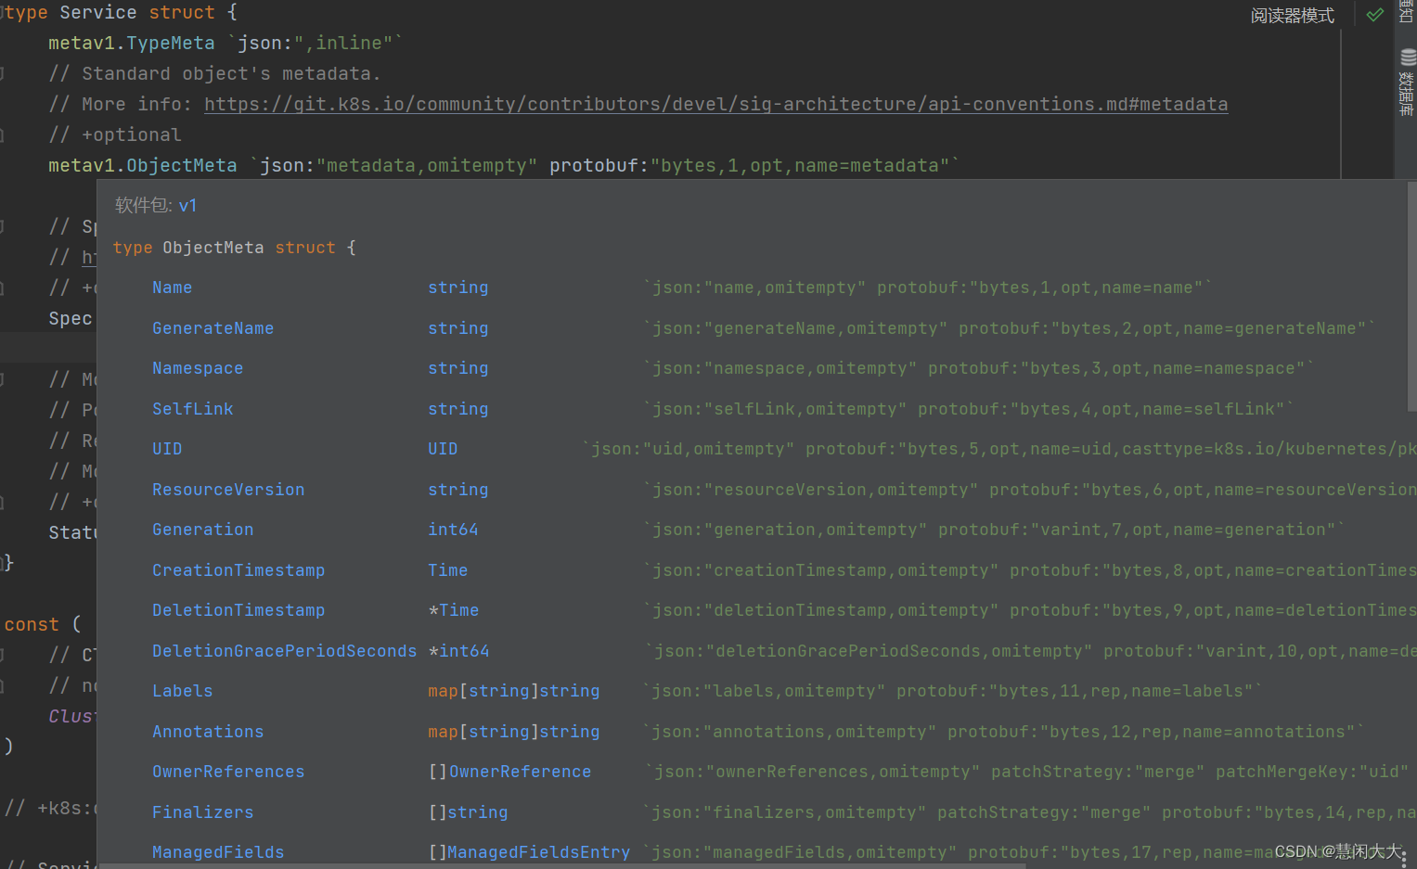Select the Annotations field
The height and width of the screenshot is (869, 1417).
[x=208, y=732]
